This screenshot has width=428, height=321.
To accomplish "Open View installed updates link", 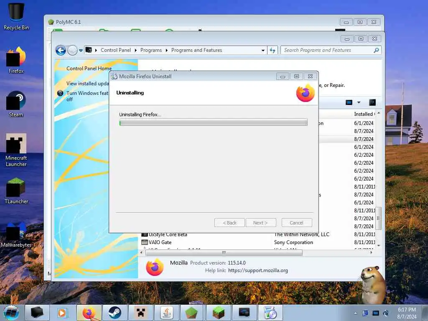I will point(88,84).
